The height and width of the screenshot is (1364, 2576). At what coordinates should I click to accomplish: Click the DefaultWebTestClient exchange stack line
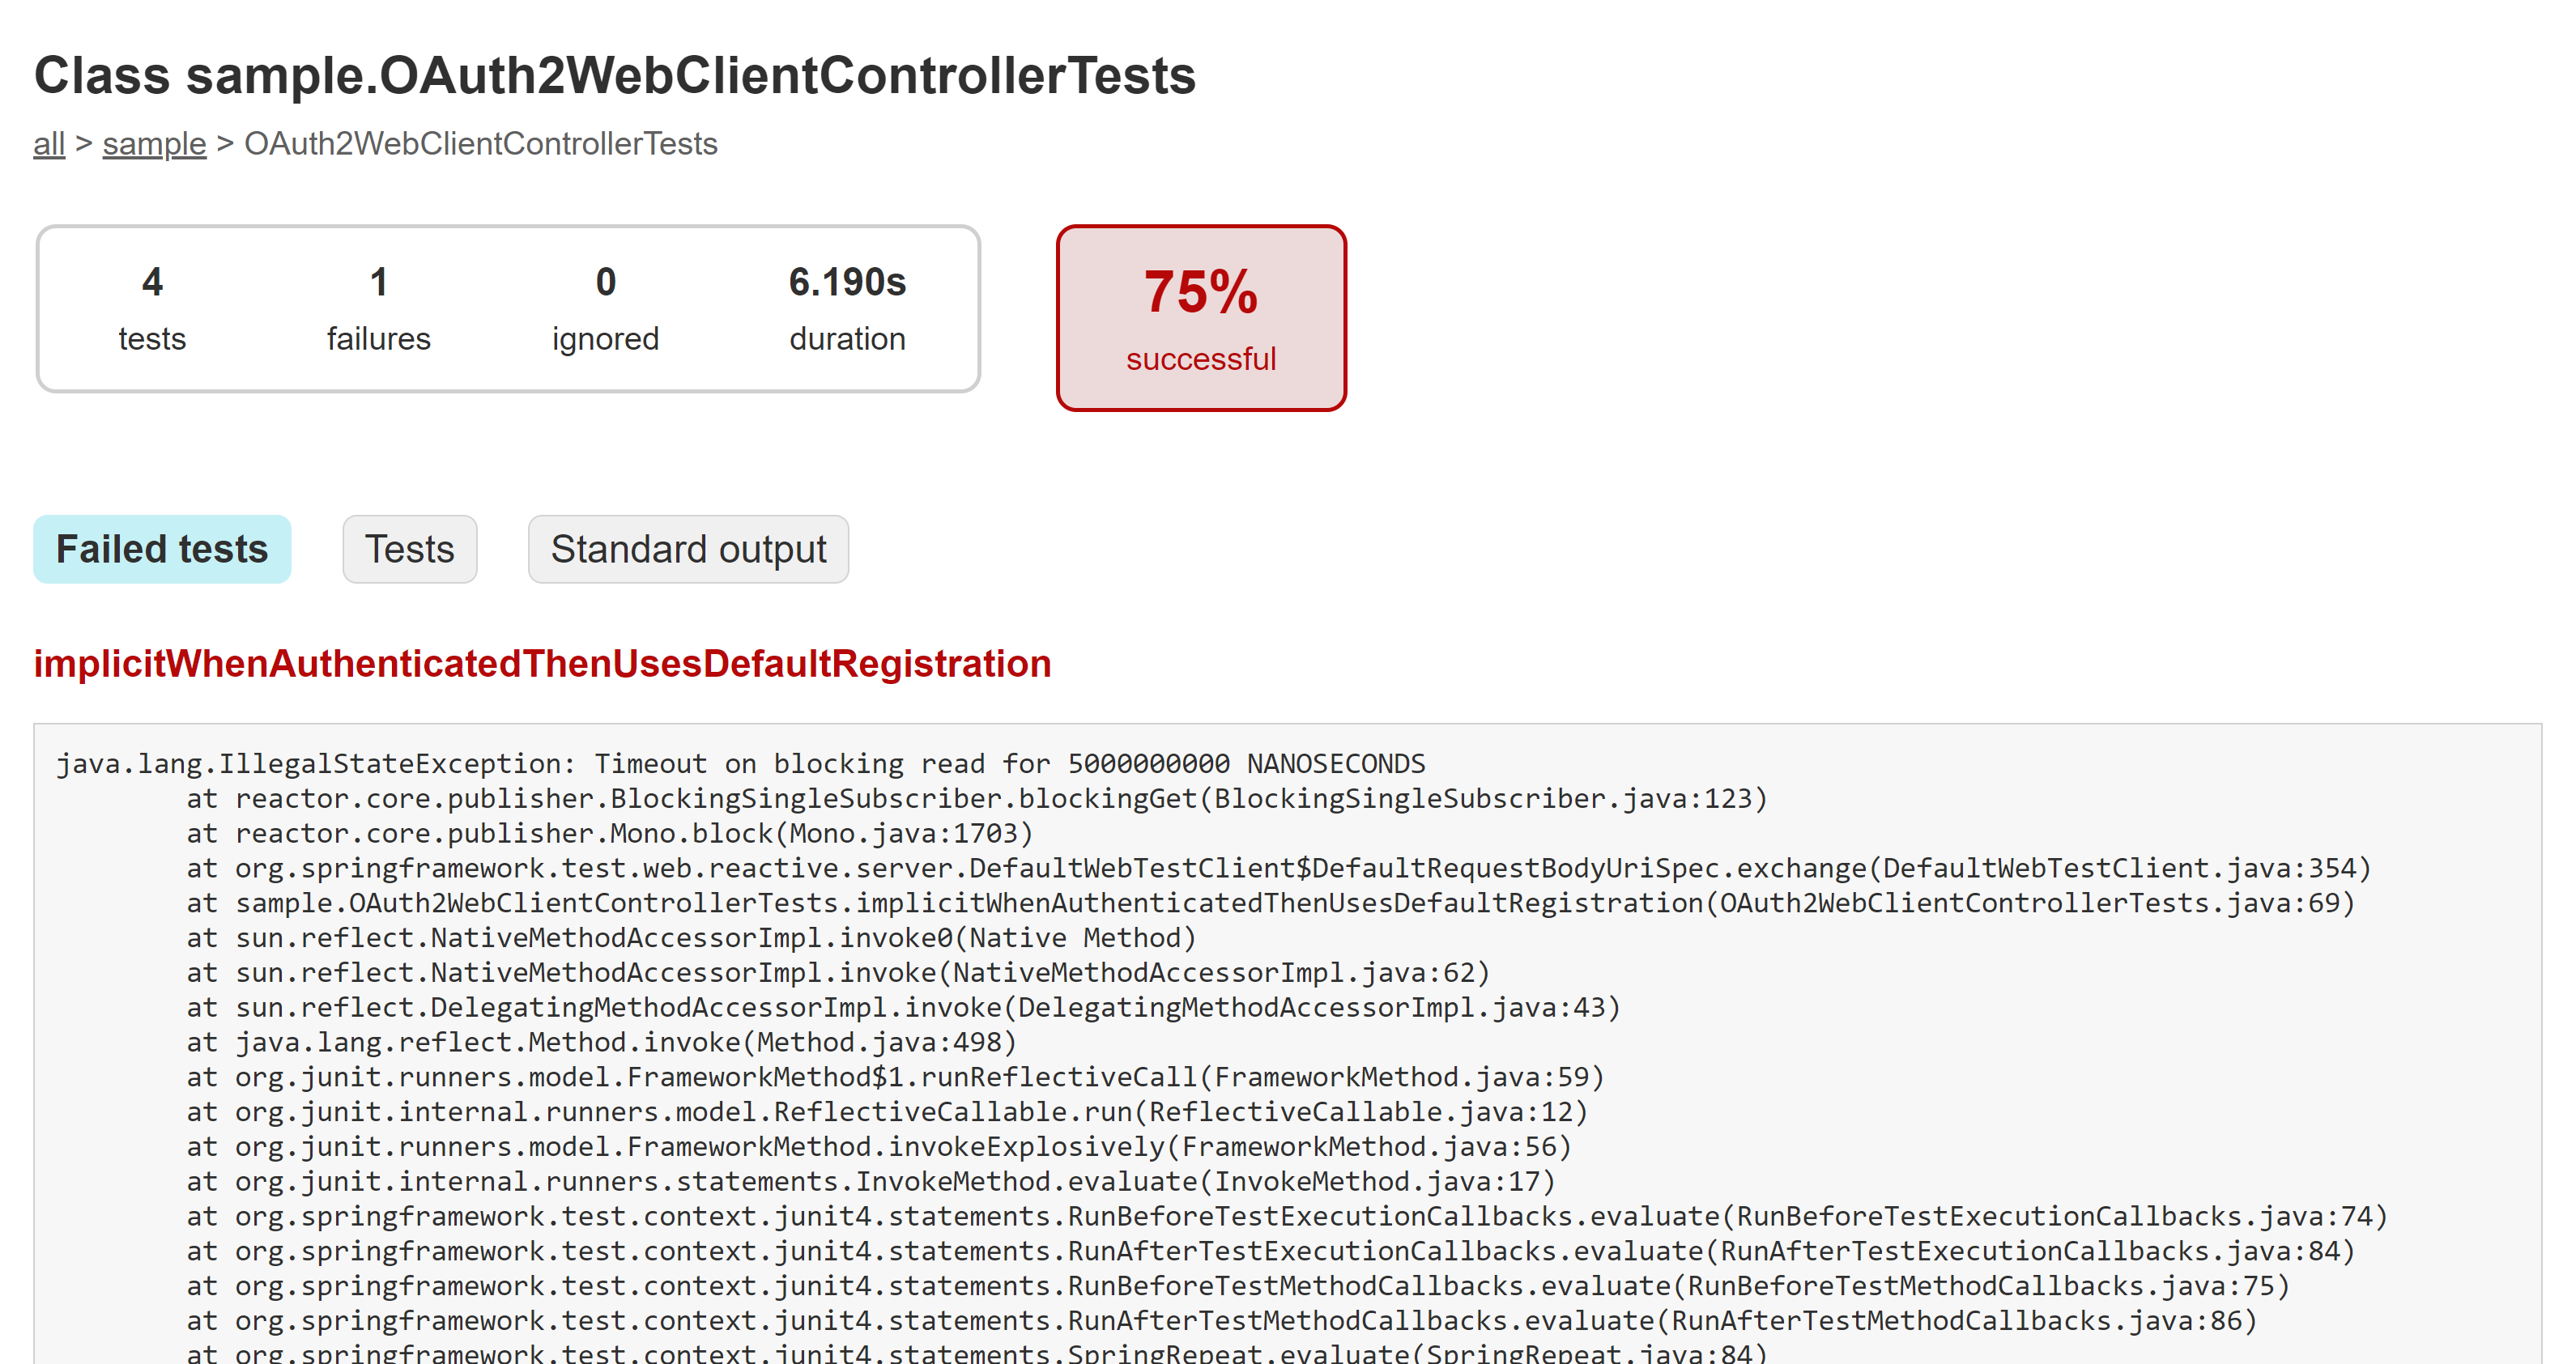coord(1278,869)
